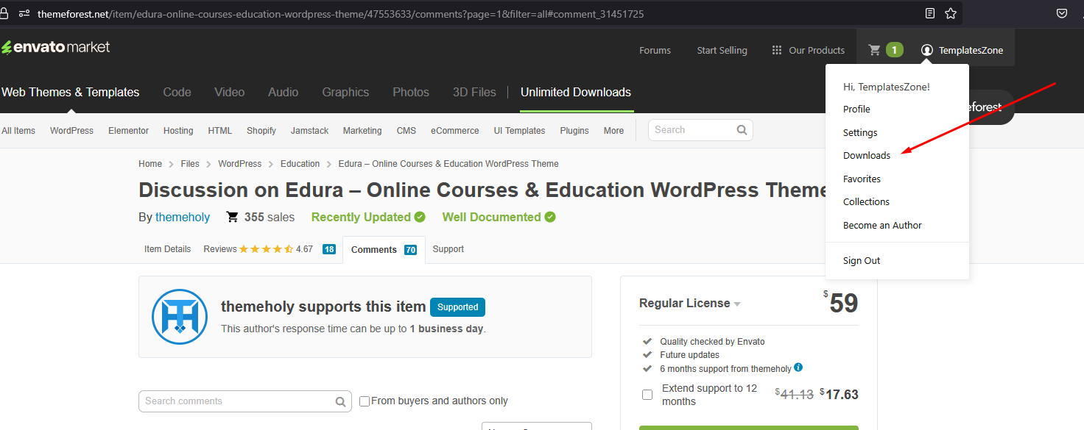The image size is (1084, 430).
Task: Open the eCommerce submenu link
Action: tap(454, 131)
